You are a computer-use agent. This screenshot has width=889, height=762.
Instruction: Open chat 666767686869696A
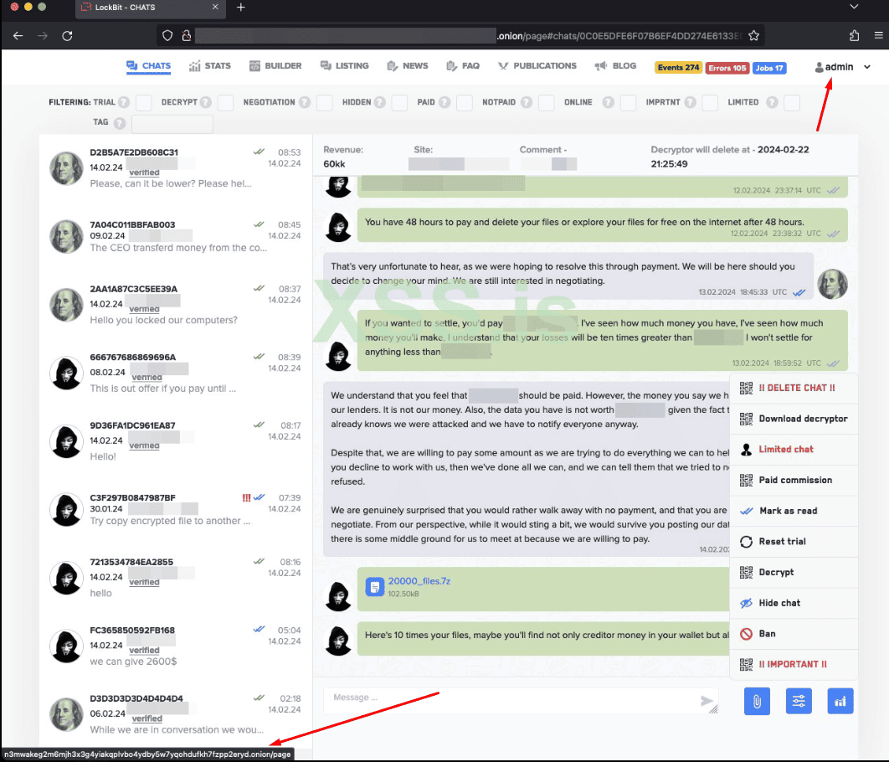(176, 373)
